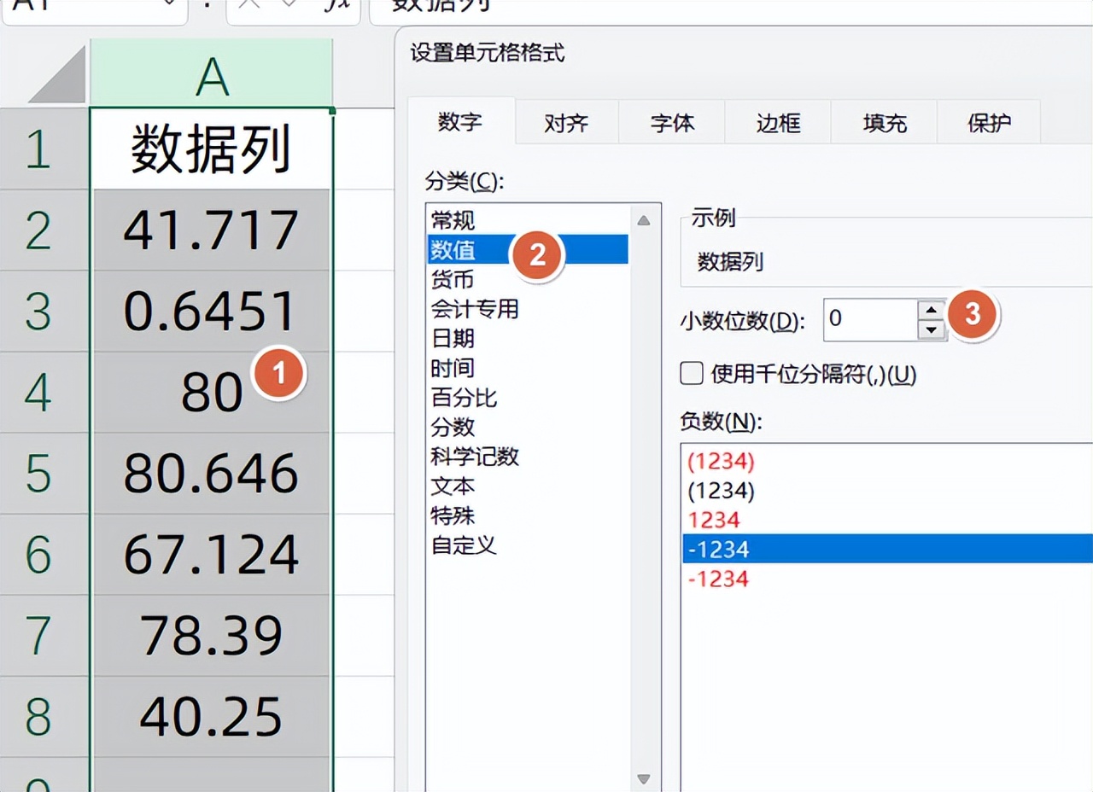Screen dimensions: 1093x792
Task: Select row 8 header
Action: coord(44,717)
